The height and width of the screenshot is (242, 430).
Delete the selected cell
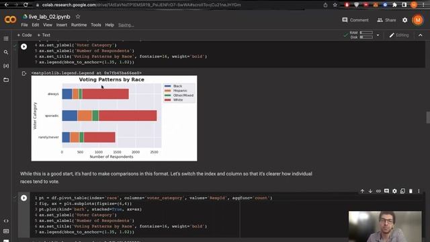(411, 191)
